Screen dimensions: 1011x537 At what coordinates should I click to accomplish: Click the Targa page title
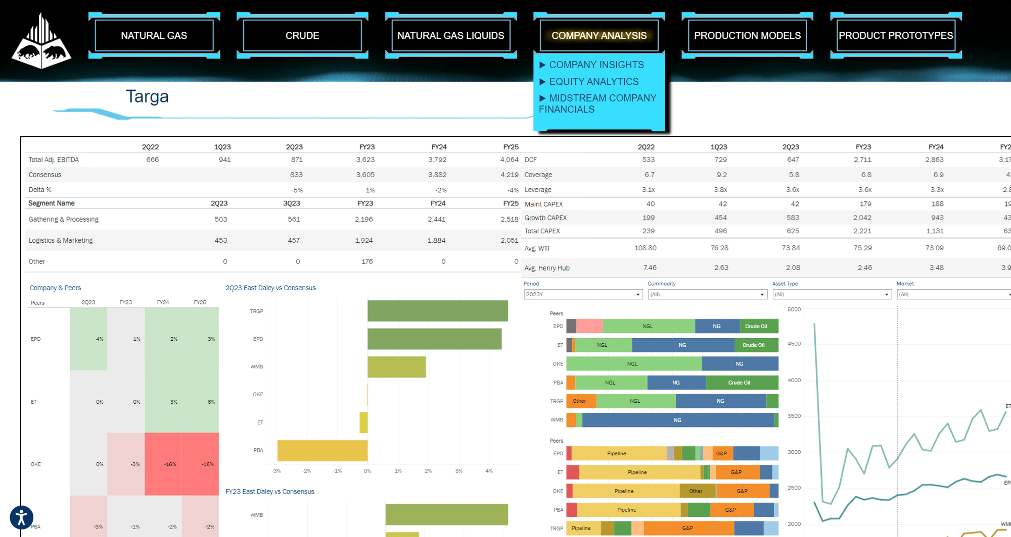coord(147,96)
